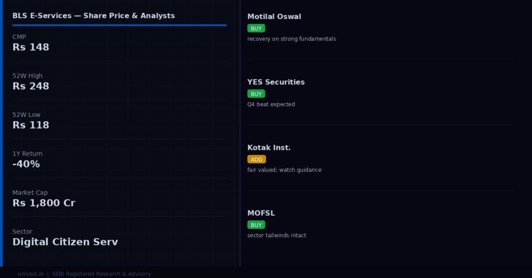The height and width of the screenshot is (278, 532).
Task: Click the YES Securities heading
Action: pyautogui.click(x=276, y=82)
